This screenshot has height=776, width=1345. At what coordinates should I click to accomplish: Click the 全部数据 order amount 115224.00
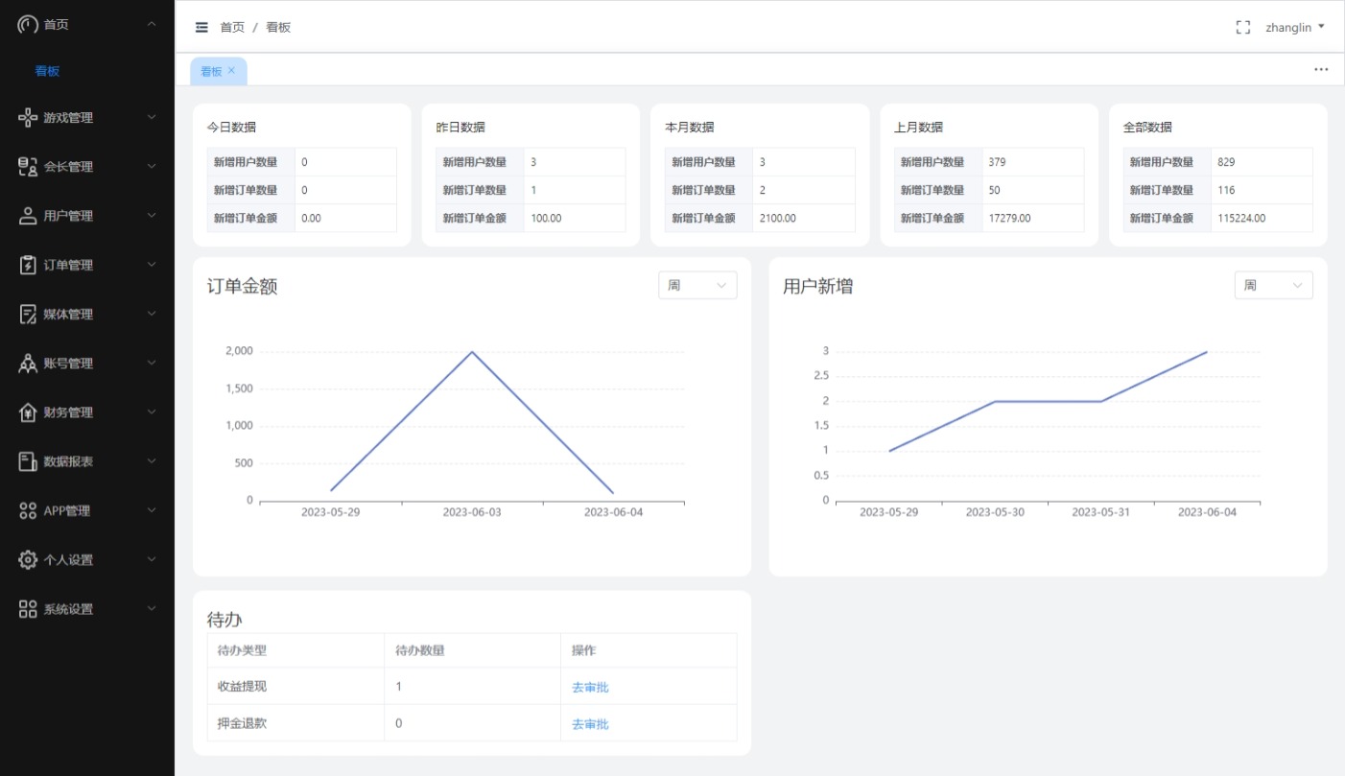[1241, 218]
